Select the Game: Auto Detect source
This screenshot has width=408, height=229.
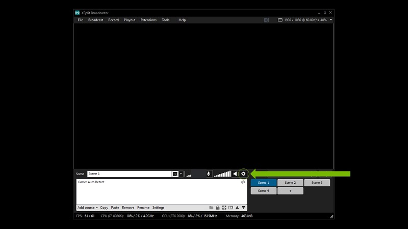click(91, 182)
